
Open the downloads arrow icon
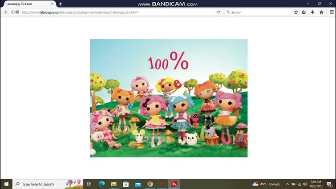312,12
